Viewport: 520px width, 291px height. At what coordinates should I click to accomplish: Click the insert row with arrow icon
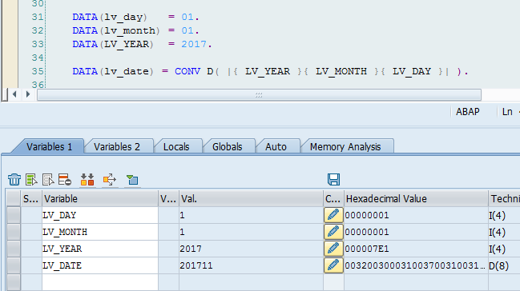pos(31,180)
